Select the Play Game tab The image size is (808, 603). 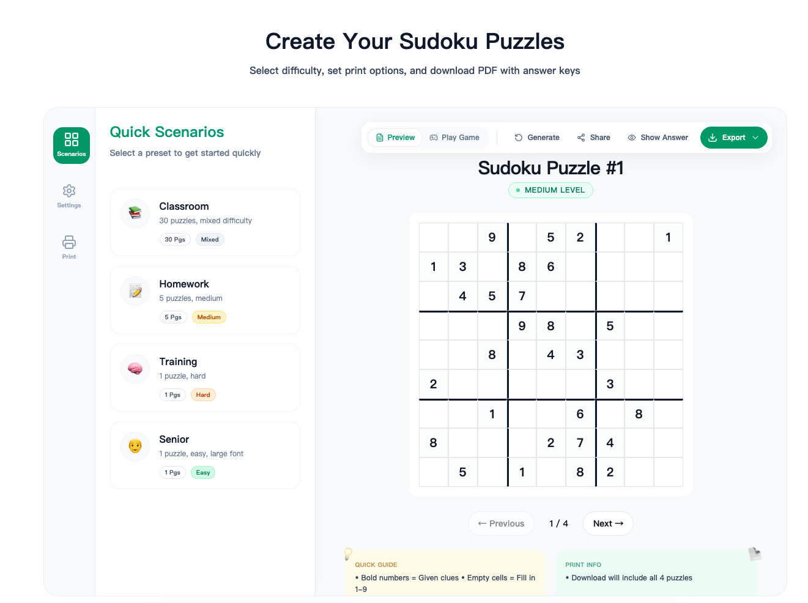454,137
